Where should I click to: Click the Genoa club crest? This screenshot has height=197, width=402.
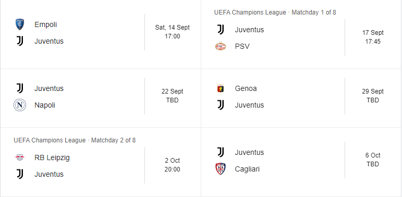click(x=220, y=88)
